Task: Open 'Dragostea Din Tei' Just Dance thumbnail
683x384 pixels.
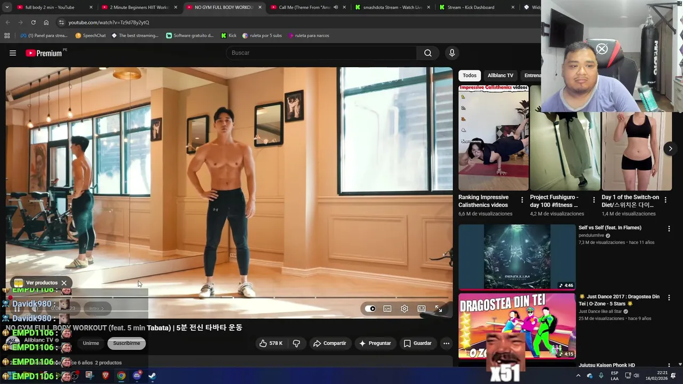Action: 517,326
